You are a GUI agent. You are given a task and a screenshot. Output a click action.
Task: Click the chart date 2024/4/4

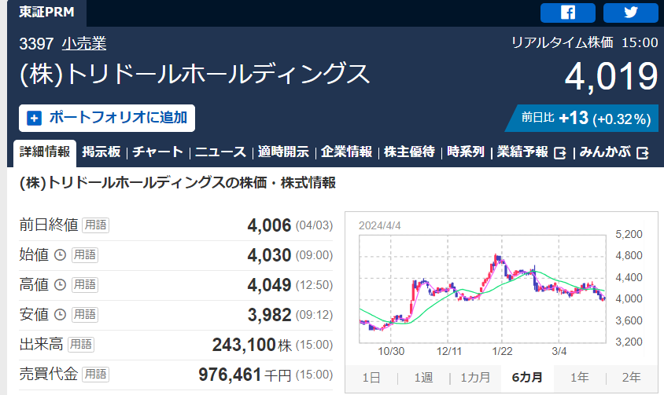coord(379,225)
